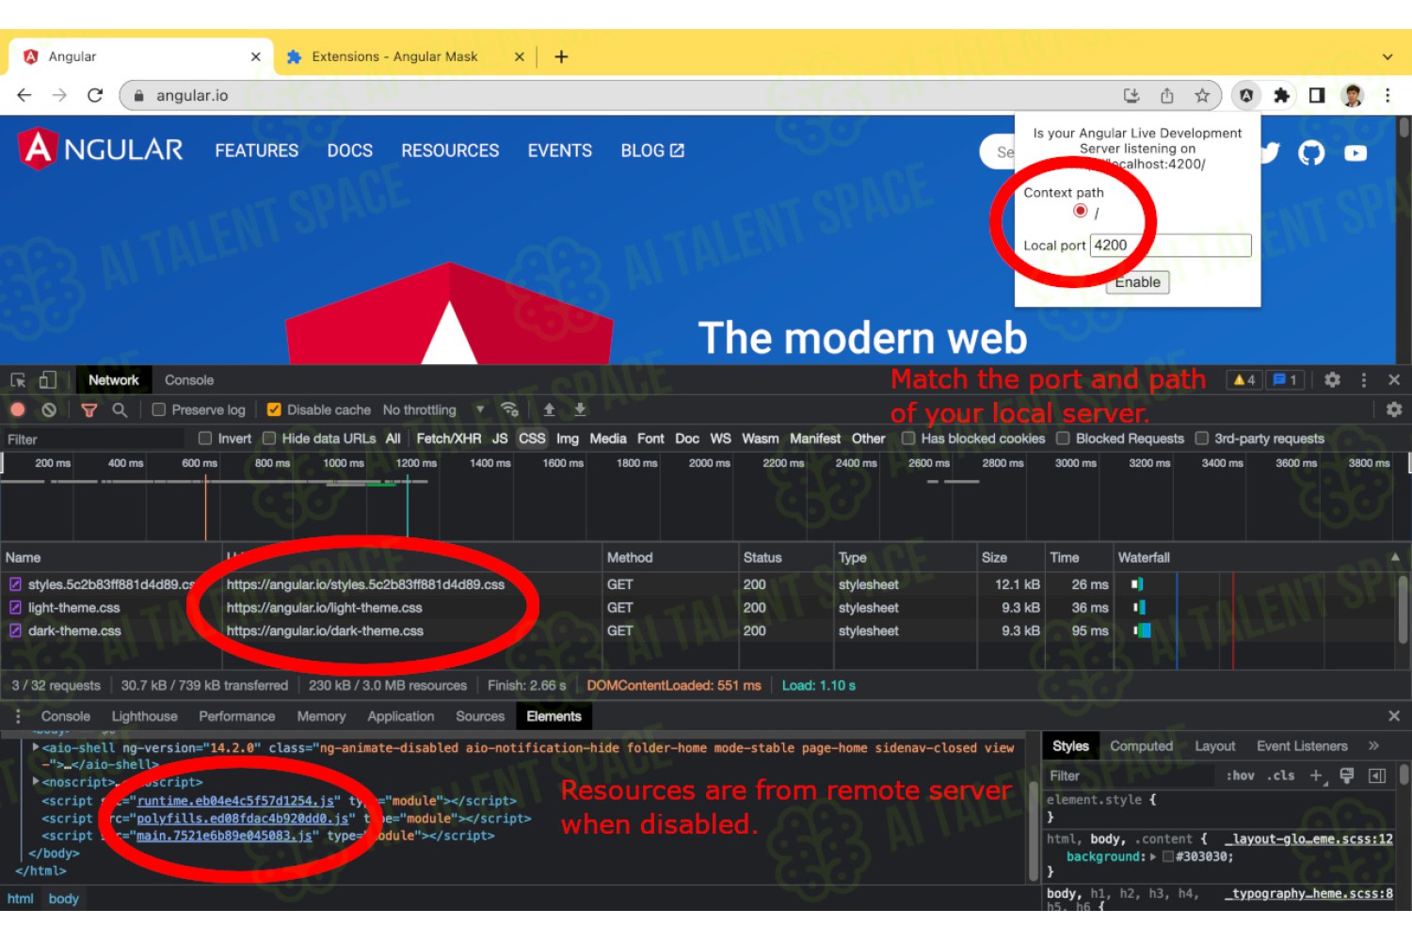Uncheck Disable cache
Screen dimensions: 1412x941
tap(274, 409)
